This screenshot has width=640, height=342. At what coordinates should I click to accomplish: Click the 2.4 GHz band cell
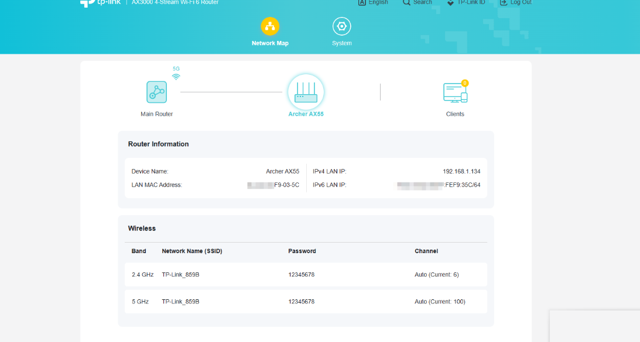tap(142, 275)
